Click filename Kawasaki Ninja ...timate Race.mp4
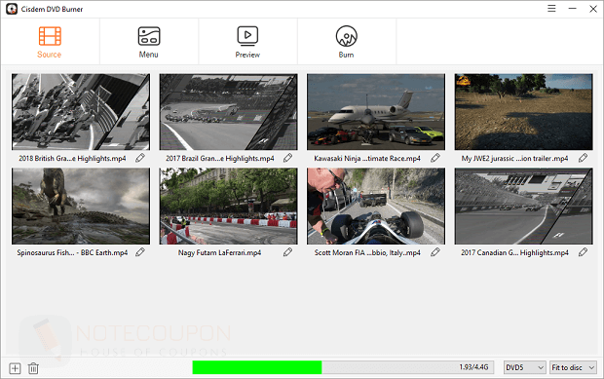Screen dimensions: 604x379 click(x=367, y=158)
